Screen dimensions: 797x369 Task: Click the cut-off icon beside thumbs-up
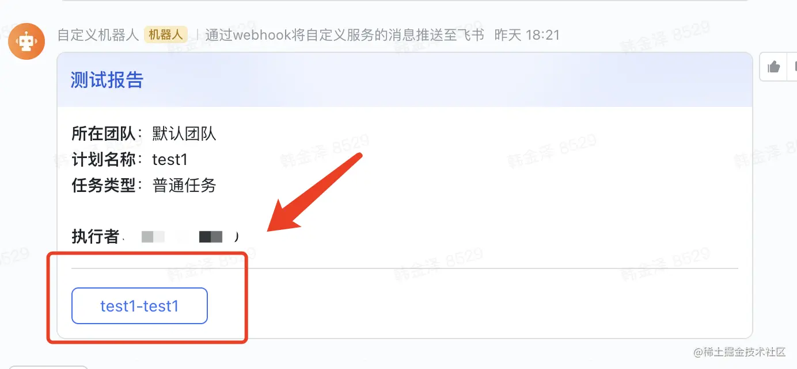pyautogui.click(x=794, y=67)
